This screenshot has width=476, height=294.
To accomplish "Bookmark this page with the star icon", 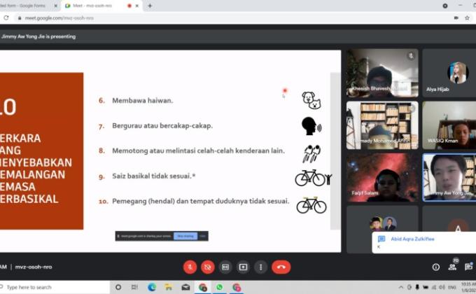I will [467, 18].
